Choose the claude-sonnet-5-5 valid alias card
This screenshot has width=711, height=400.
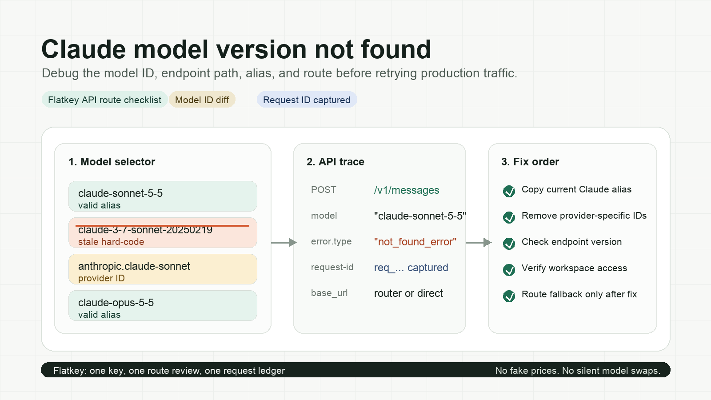[163, 196]
